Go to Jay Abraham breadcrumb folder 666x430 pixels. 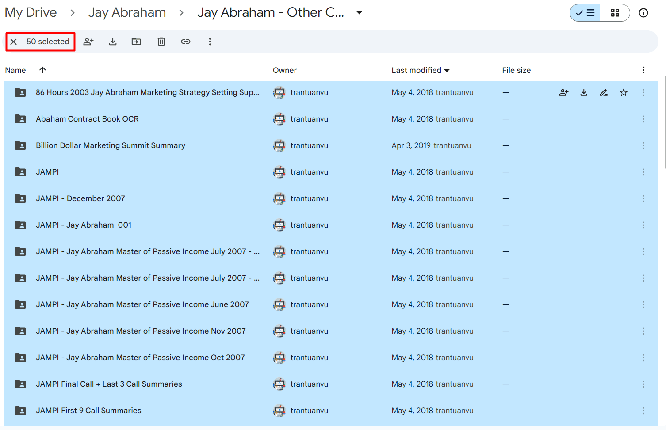click(127, 12)
